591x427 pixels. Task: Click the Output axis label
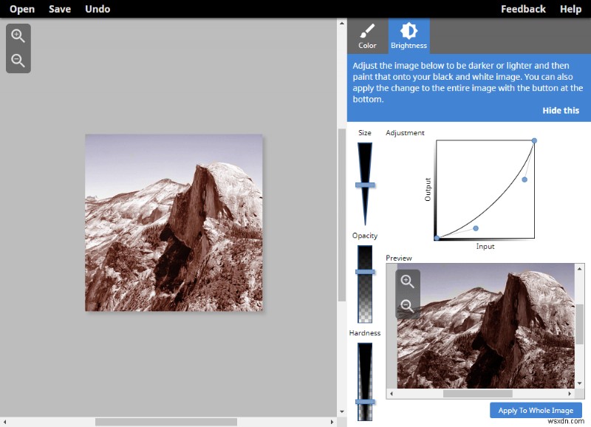tap(428, 190)
